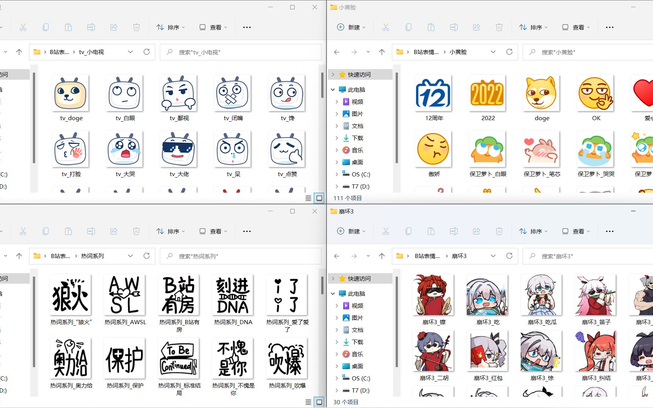The width and height of the screenshot is (653, 408).
Task: Click Share icon in 崩坏3 window toolbar
Action: pyautogui.click(x=477, y=231)
